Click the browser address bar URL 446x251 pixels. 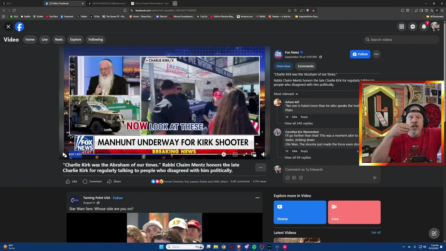pos(166,10)
